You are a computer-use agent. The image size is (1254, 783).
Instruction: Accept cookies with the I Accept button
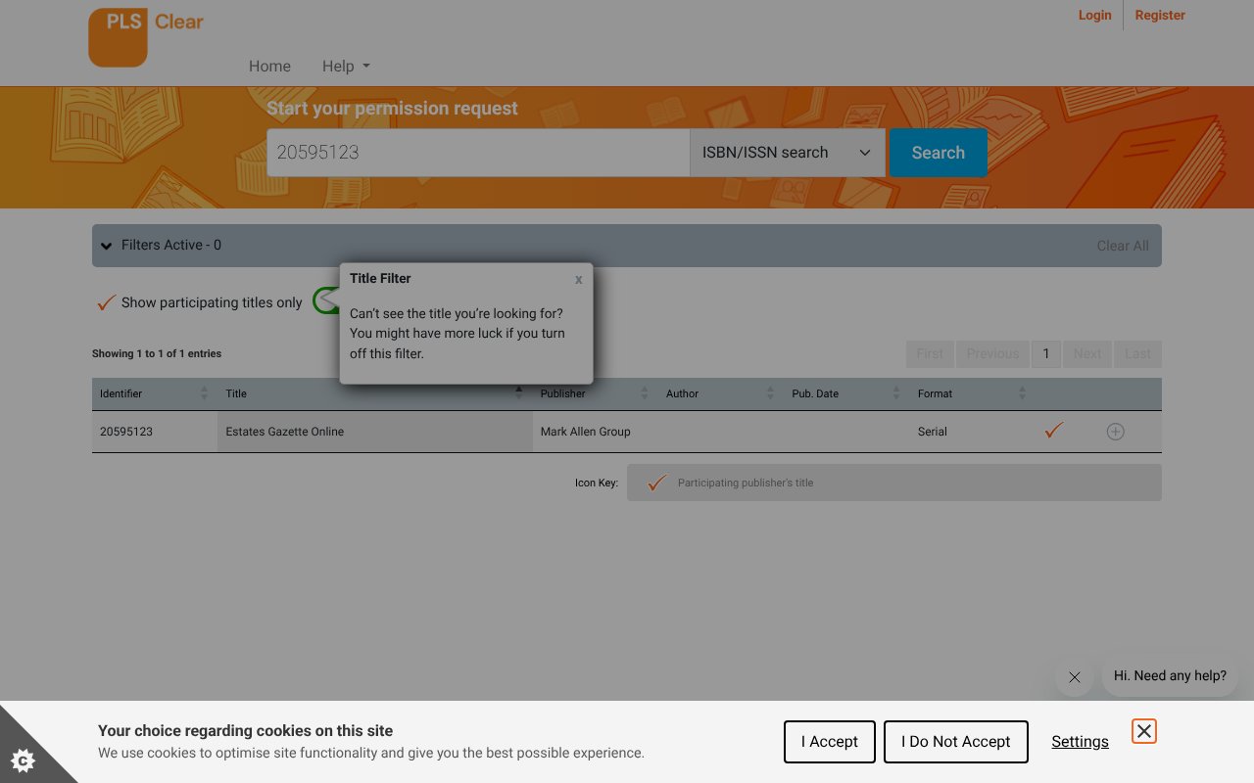coord(829,741)
